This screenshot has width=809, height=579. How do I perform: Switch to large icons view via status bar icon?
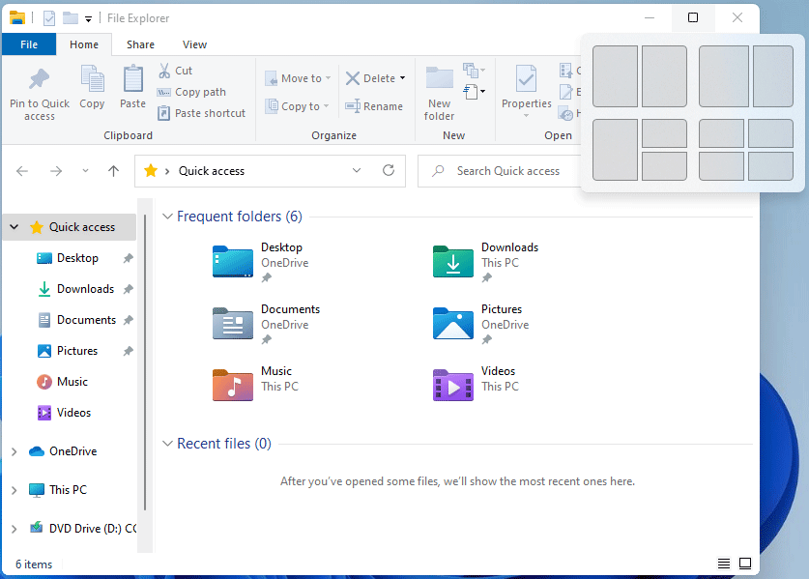(x=745, y=563)
